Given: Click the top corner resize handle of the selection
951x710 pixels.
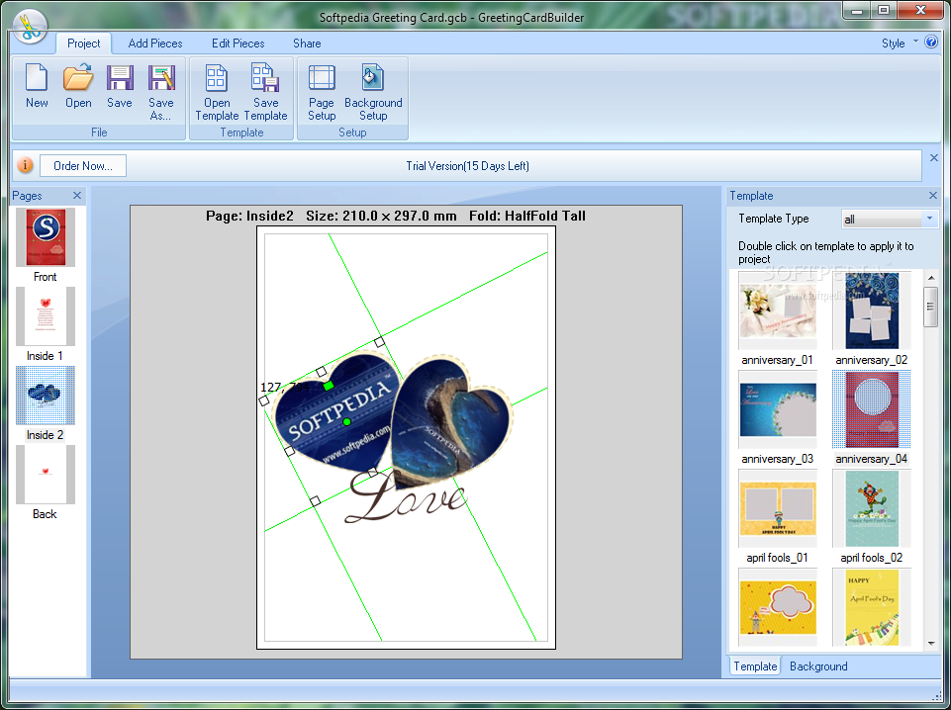Looking at the screenshot, I should 379,342.
